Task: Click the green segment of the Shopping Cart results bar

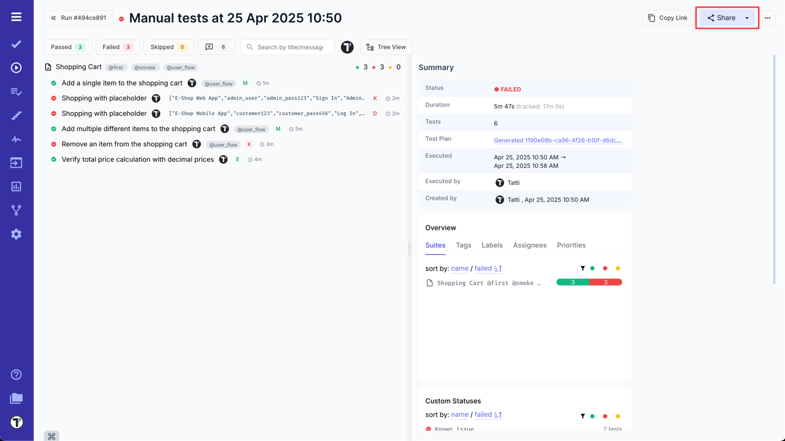Action: point(572,282)
